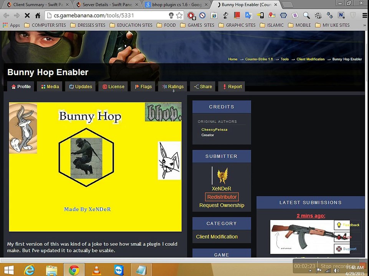Click the Bunny Hop preview image
Image resolution: width=369 pixels, height=276 pixels.
(x=95, y=167)
